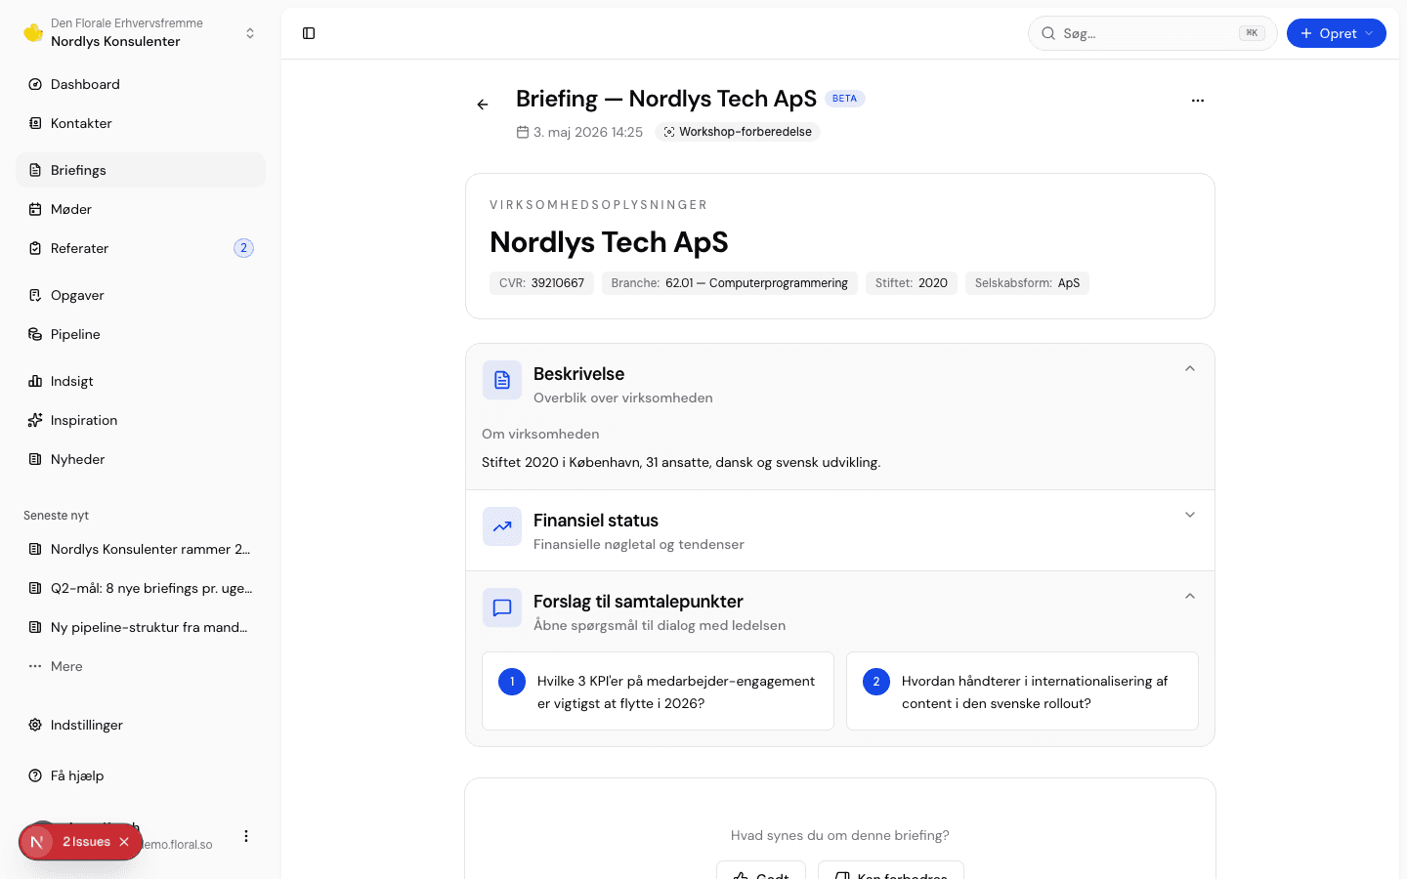Go to Kontakter in sidebar

point(141,123)
